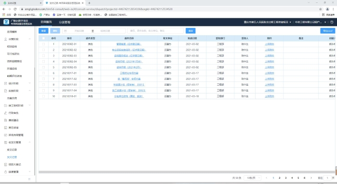
Task: Check the select-all checkbox in table header
Action: tap(44, 38)
